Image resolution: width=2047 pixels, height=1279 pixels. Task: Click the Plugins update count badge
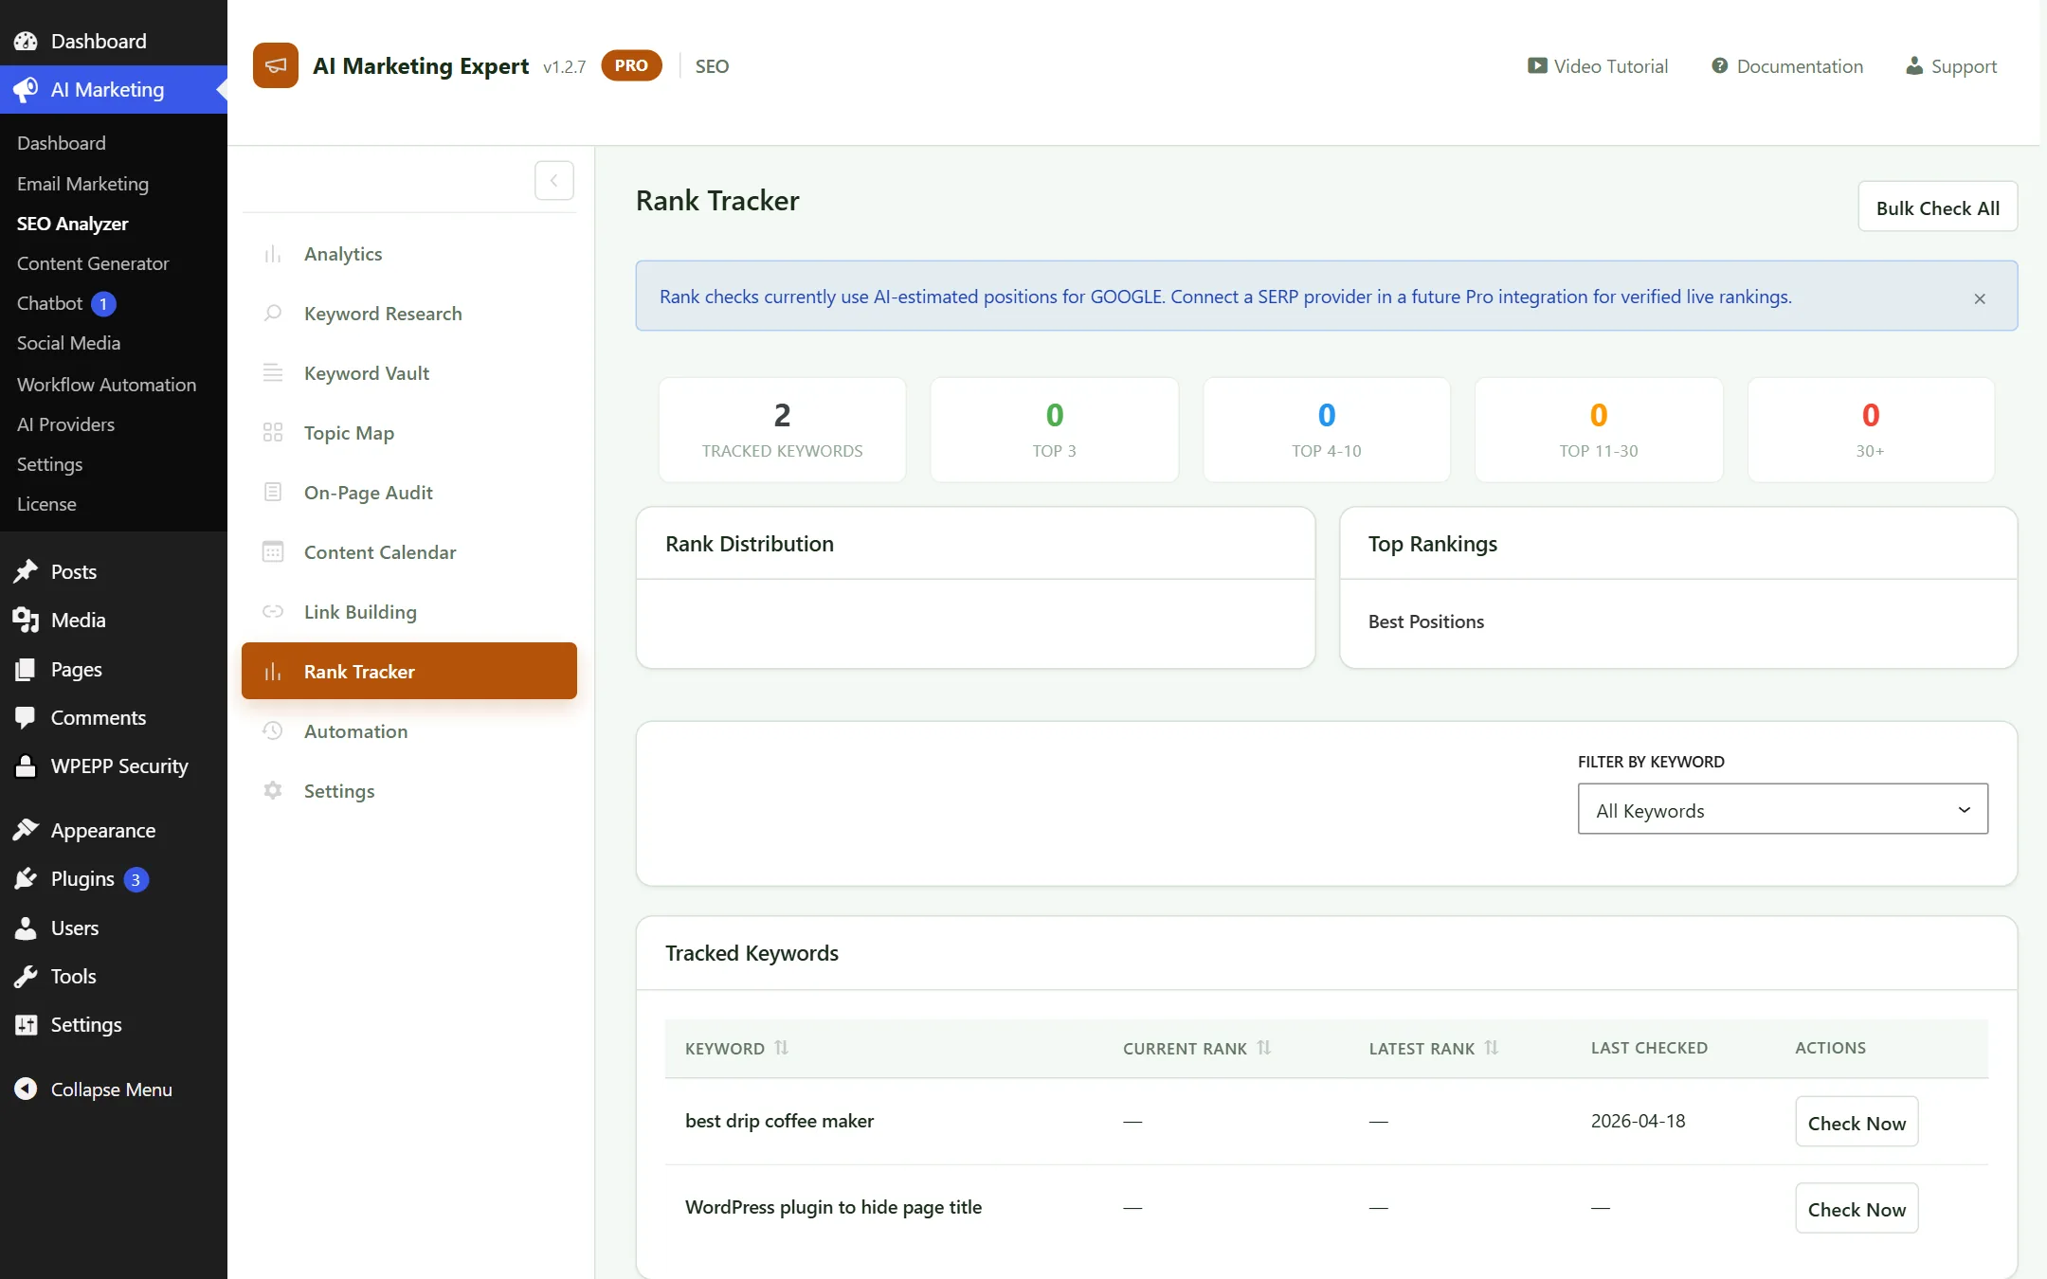(x=136, y=879)
